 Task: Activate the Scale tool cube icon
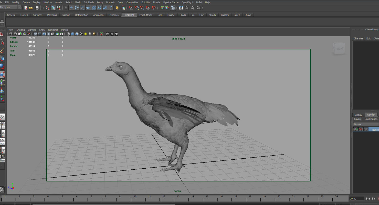[x=2, y=75]
